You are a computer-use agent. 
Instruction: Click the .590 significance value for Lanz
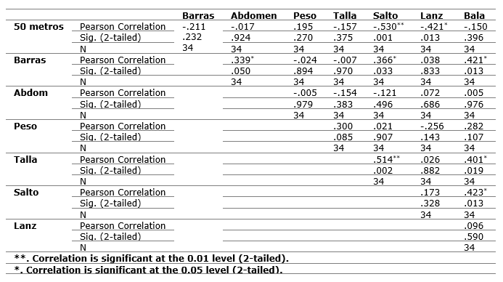(473, 237)
